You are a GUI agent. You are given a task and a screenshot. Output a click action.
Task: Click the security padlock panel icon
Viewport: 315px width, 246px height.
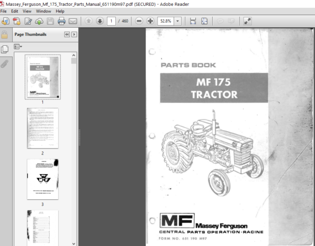4,35
